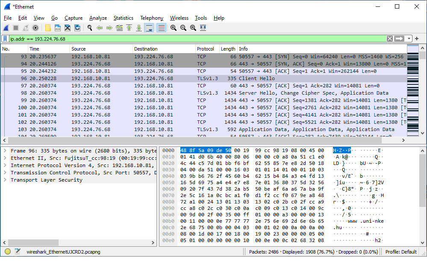Go to a specified packet
427x263 pixels.
(x=119, y=28)
